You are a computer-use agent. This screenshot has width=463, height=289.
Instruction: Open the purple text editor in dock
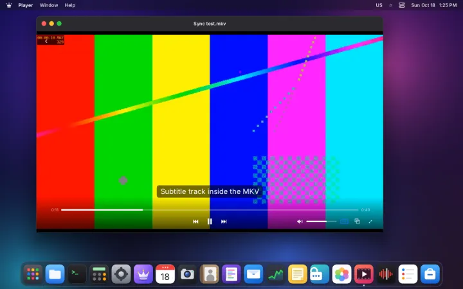232,274
